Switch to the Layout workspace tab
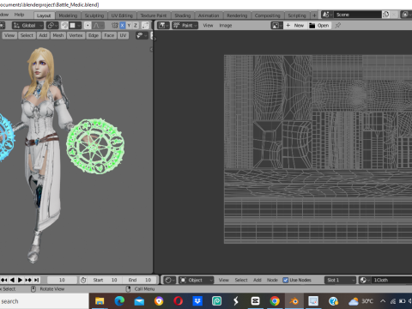412x309 pixels. (44, 15)
